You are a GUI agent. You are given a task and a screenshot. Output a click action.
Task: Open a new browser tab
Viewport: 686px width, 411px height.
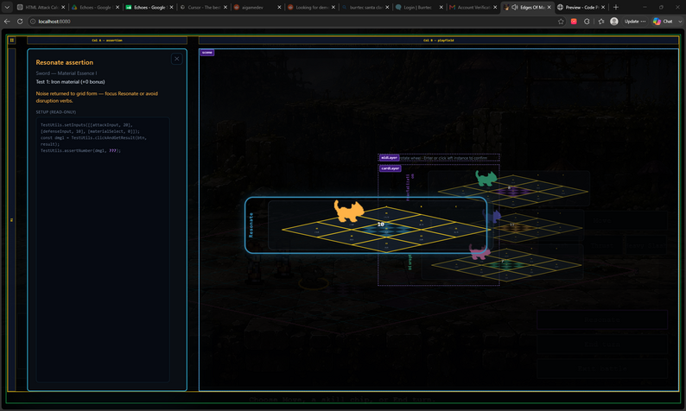click(x=616, y=8)
